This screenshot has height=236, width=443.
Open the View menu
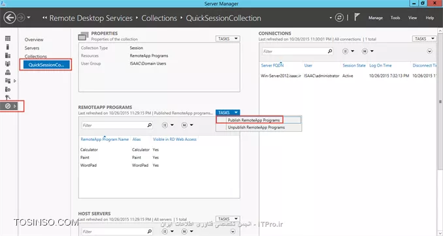tap(412, 18)
